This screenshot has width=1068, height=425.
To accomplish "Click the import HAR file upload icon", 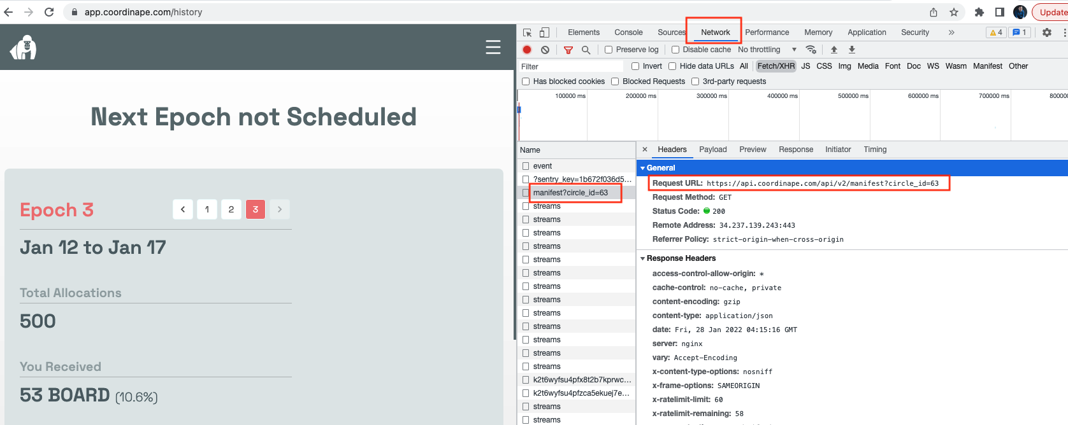I will [x=833, y=50].
